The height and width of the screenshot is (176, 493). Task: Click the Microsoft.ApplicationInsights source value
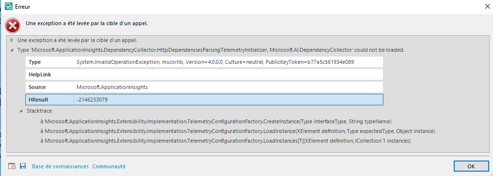112,87
